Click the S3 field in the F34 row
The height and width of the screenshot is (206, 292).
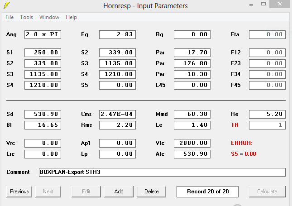[x=43, y=74]
